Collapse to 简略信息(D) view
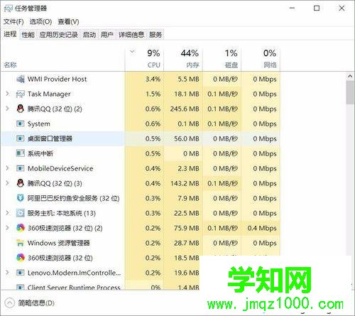The height and width of the screenshot is (316, 355). point(29,303)
